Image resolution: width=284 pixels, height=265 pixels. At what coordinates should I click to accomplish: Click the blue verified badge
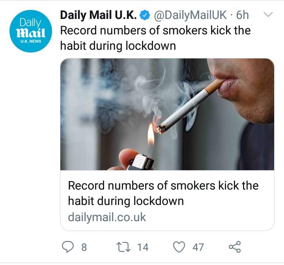coord(145,15)
